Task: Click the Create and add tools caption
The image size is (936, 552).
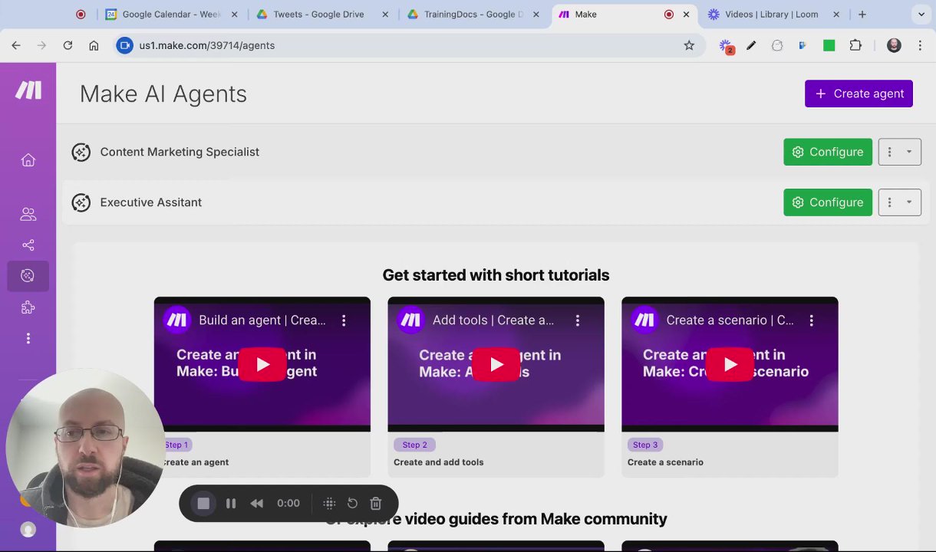Action: point(438,462)
